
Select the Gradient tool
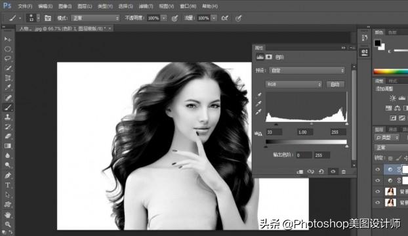tap(7, 146)
